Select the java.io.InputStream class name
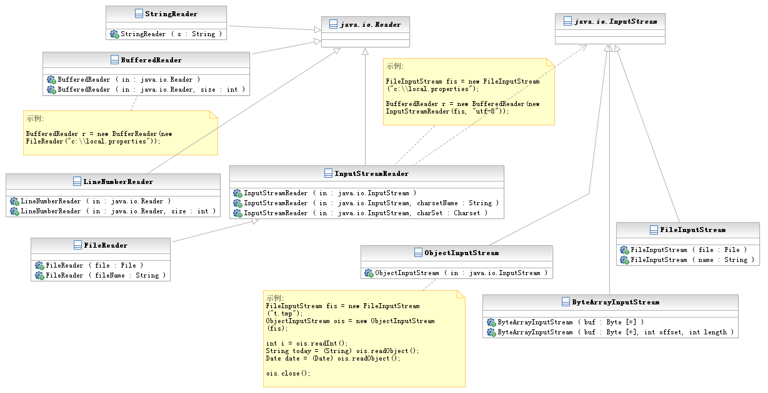 pyautogui.click(x=616, y=21)
